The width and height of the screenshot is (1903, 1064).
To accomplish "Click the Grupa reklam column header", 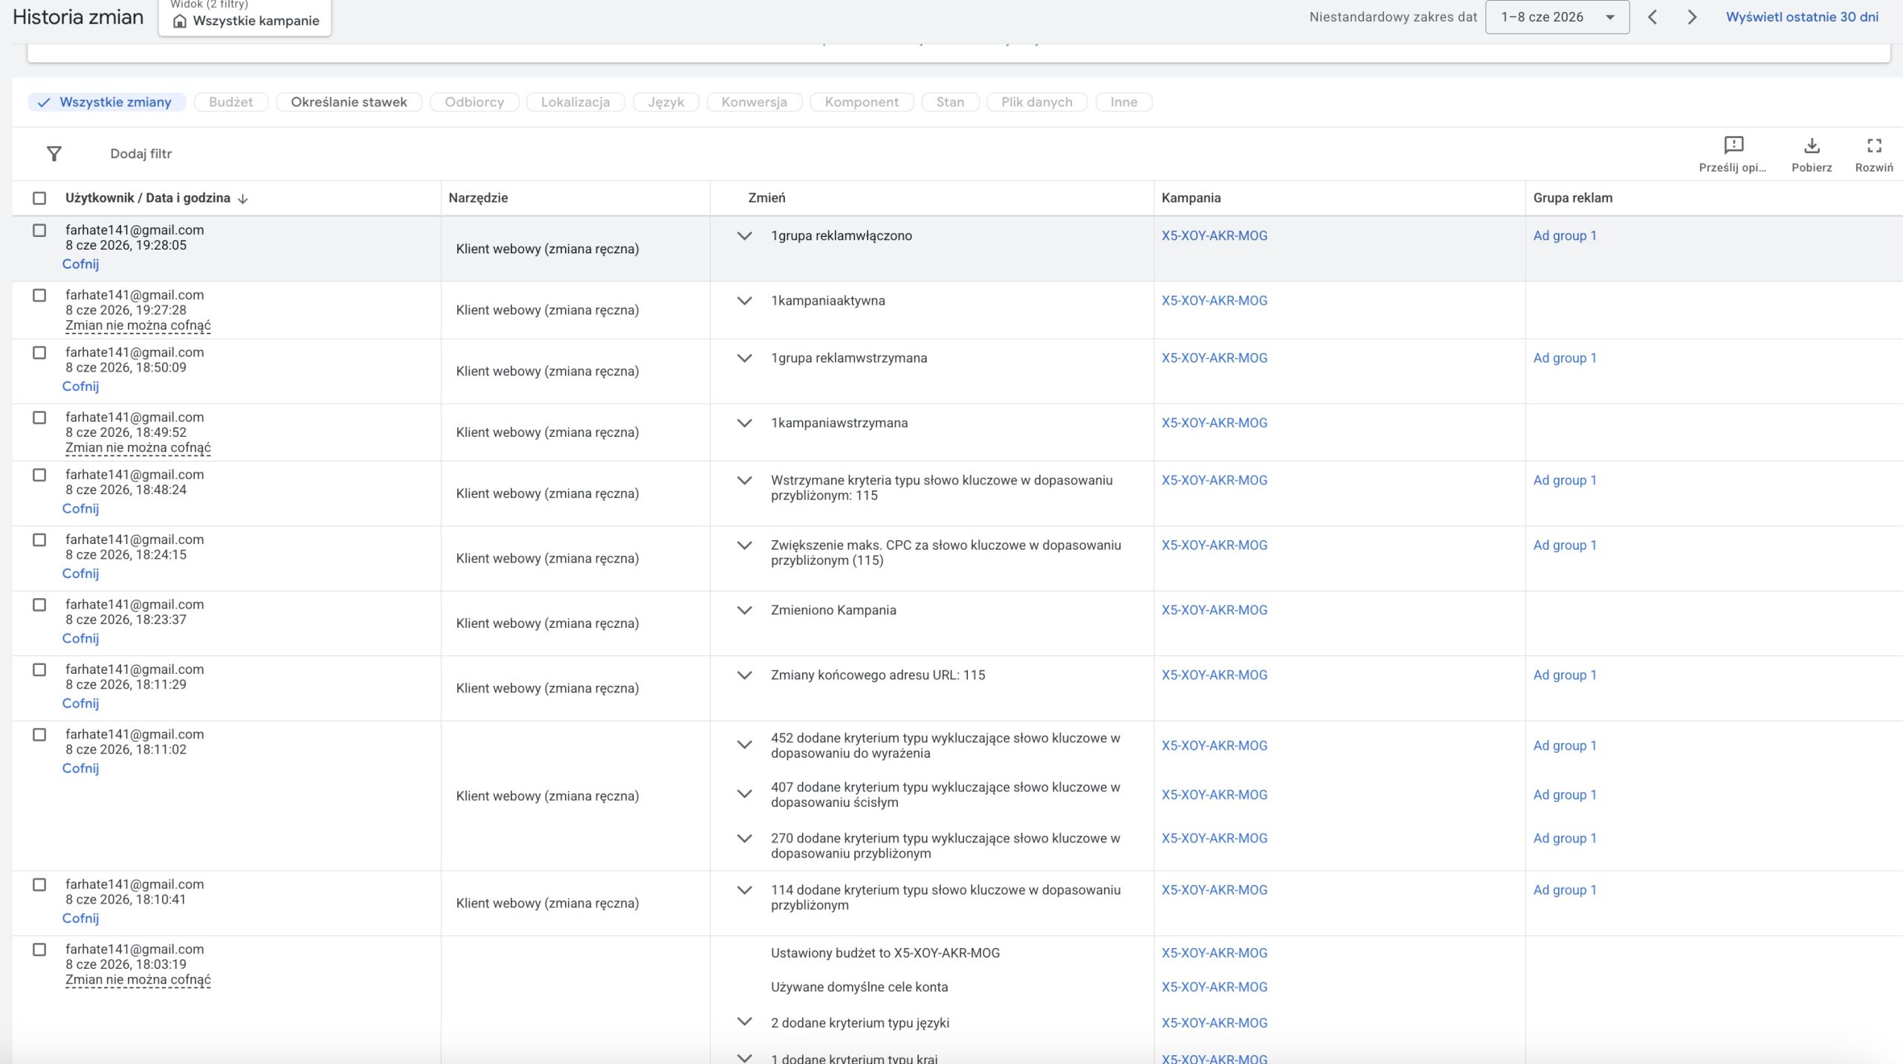I will pos(1573,198).
